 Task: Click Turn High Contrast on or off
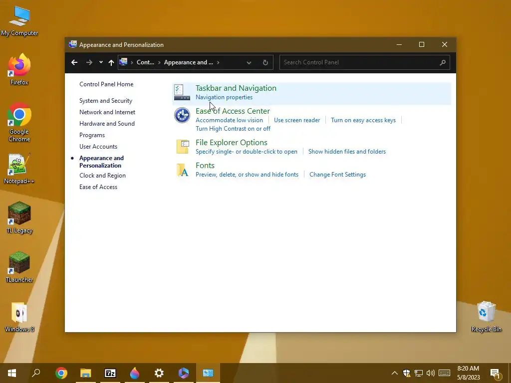click(x=233, y=129)
